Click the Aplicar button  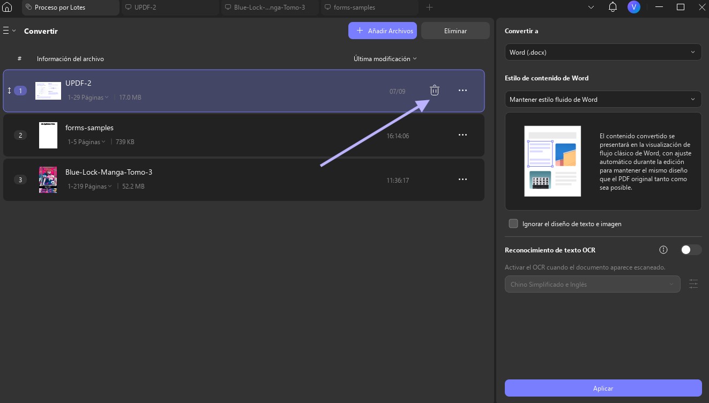tap(603, 388)
